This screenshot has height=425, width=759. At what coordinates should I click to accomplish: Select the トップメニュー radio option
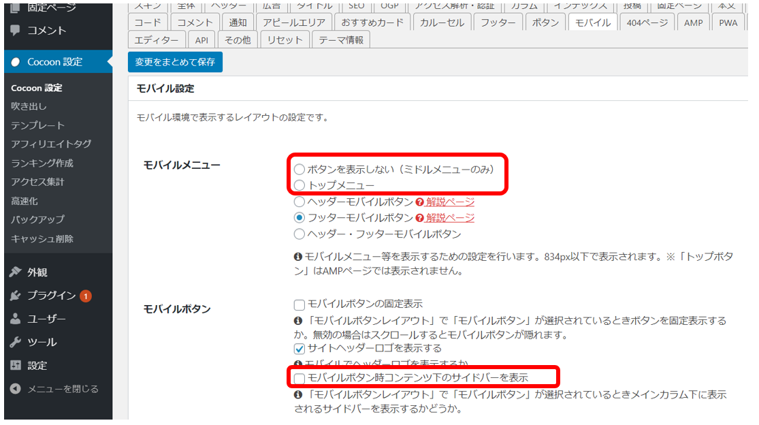[299, 185]
